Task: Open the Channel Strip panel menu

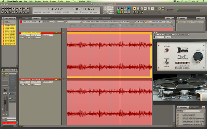Action: click(x=8, y=70)
